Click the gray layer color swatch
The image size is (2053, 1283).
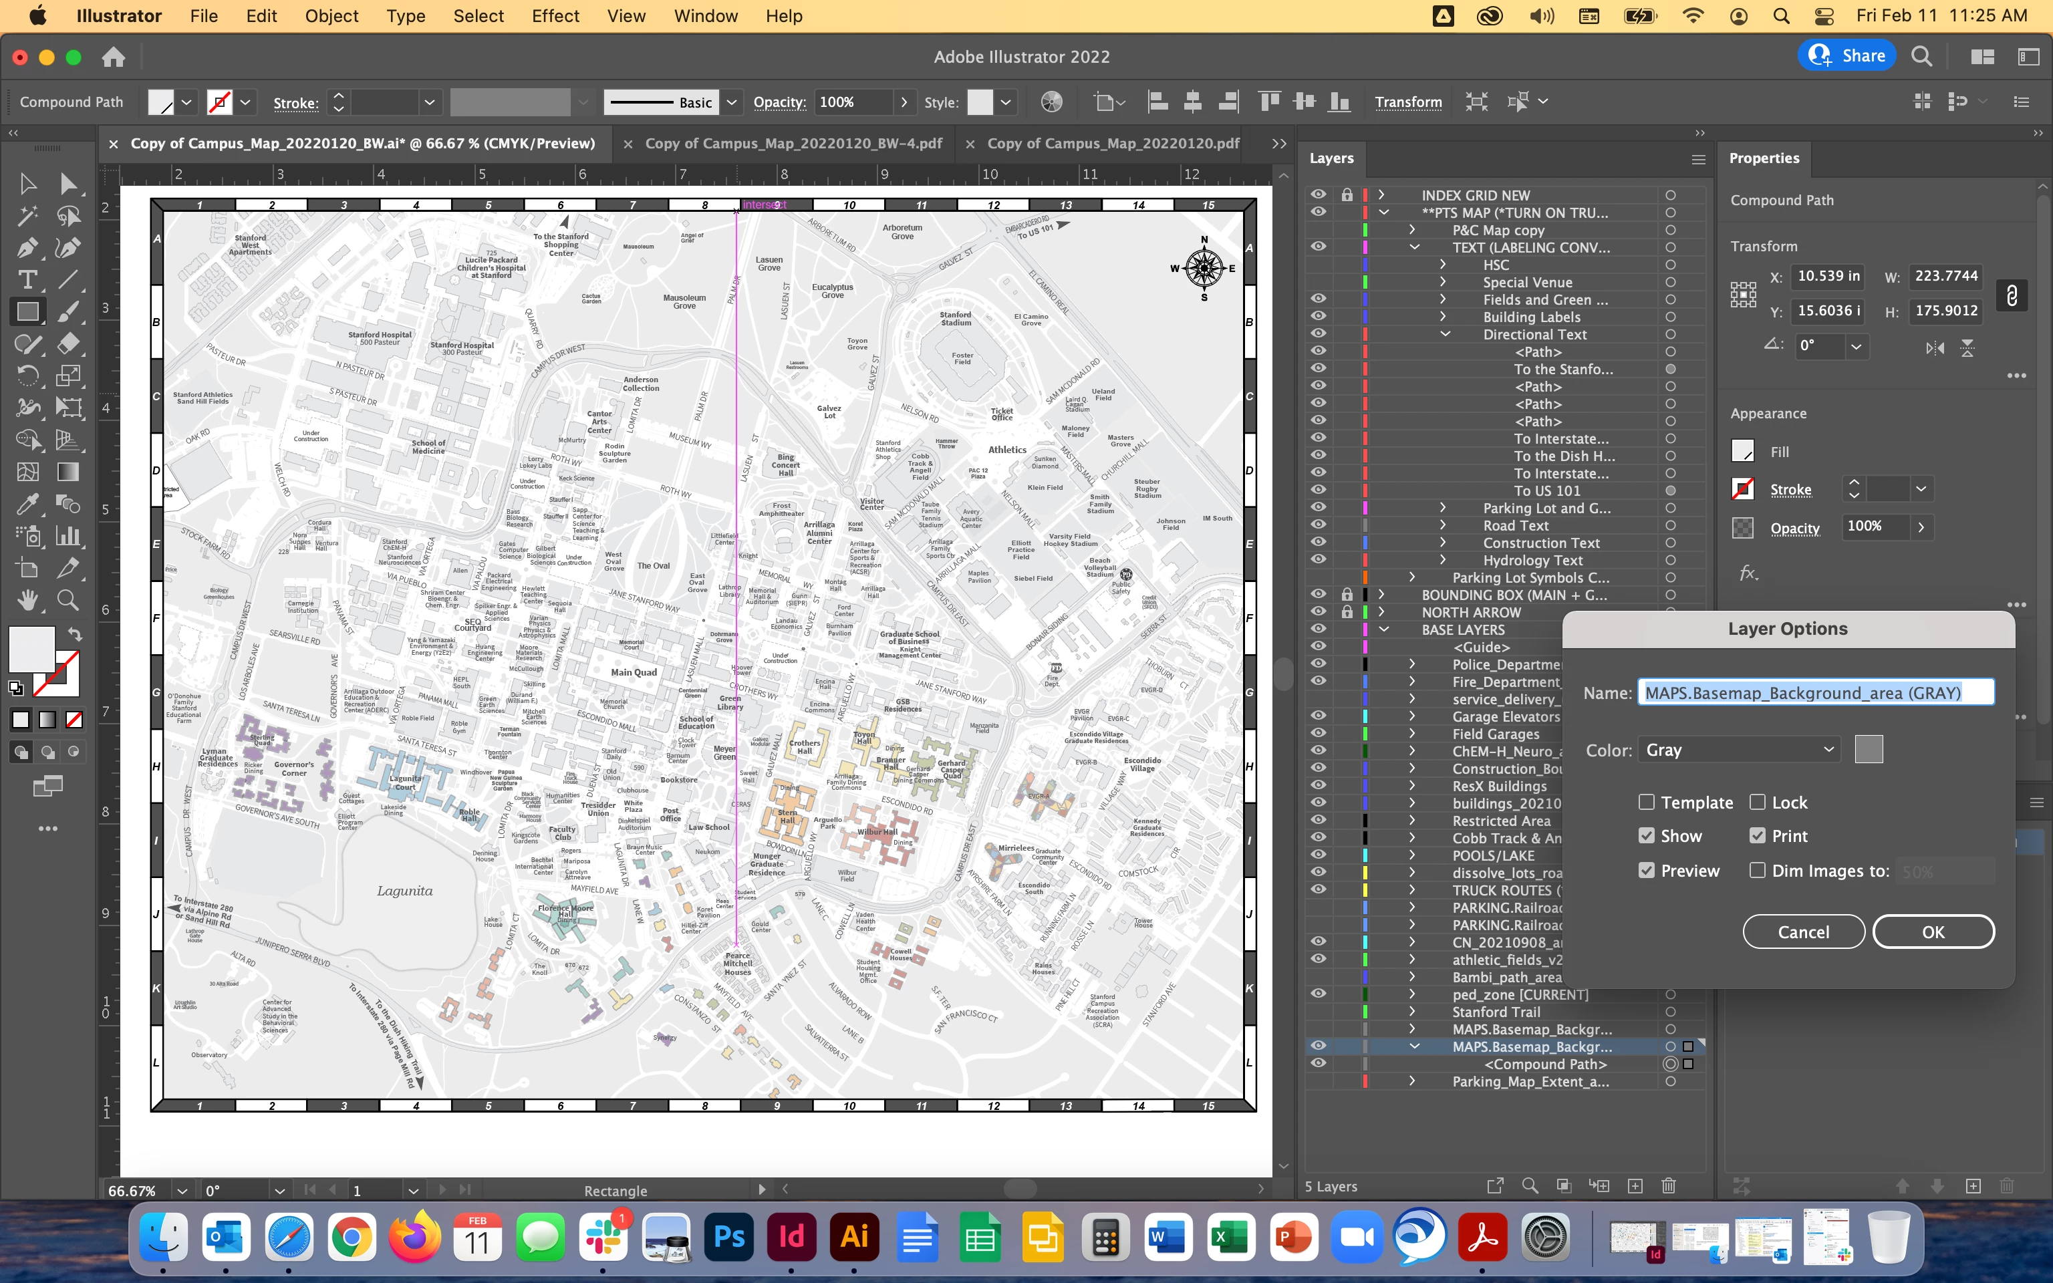click(x=1869, y=750)
